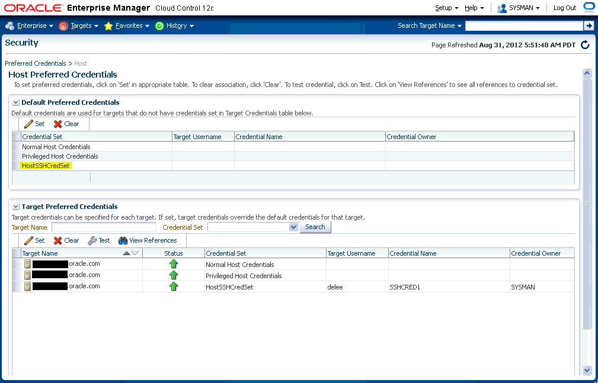598x383 pixels.
Task: Click Set in Target Preferred Credentials toolbar
Action: pos(34,240)
